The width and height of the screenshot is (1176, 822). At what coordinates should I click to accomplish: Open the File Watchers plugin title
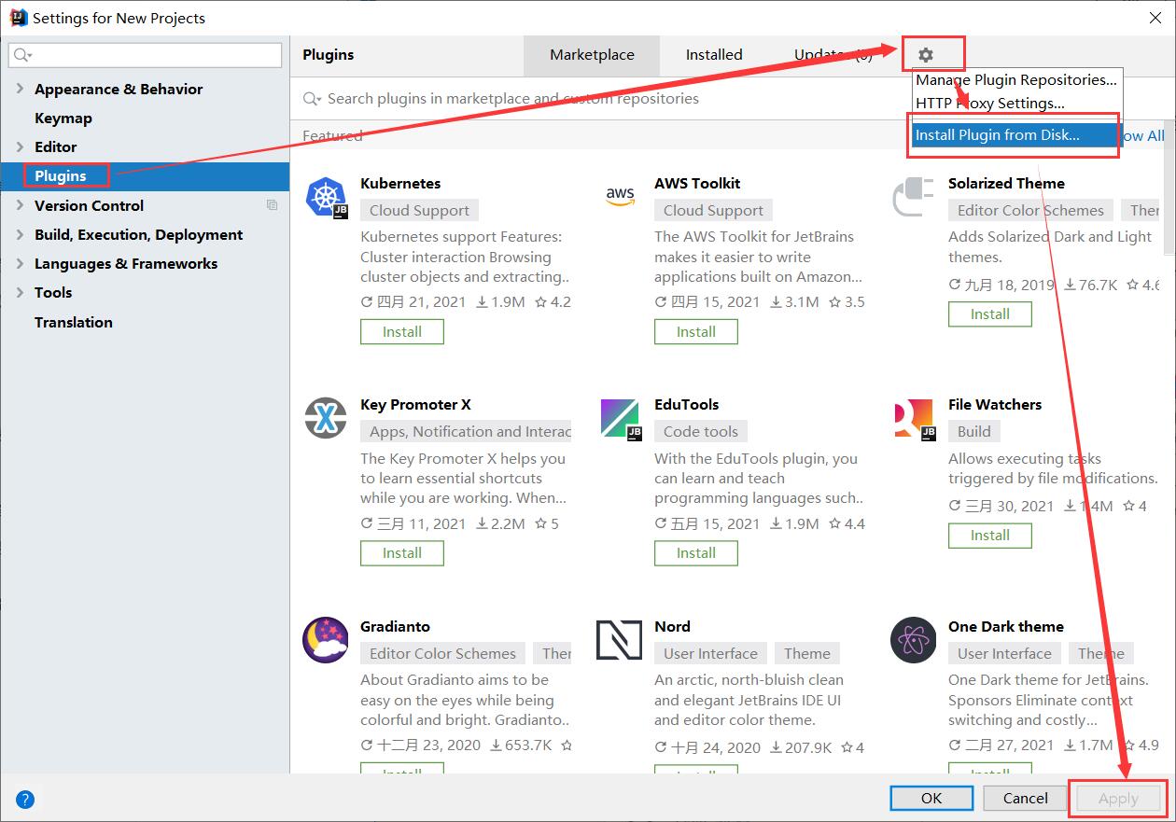(x=995, y=405)
